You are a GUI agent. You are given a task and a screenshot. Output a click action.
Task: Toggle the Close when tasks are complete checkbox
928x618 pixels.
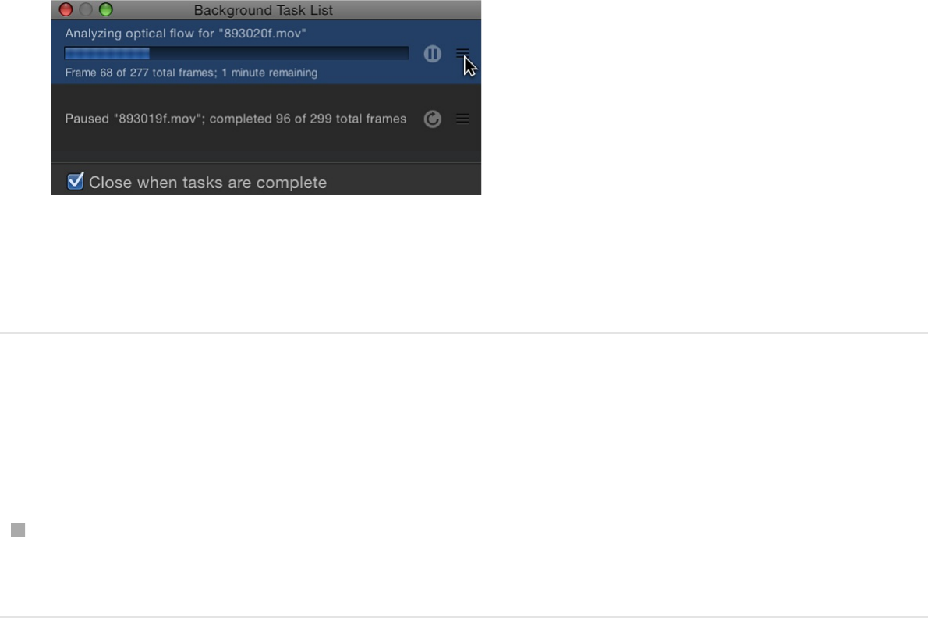tap(75, 181)
